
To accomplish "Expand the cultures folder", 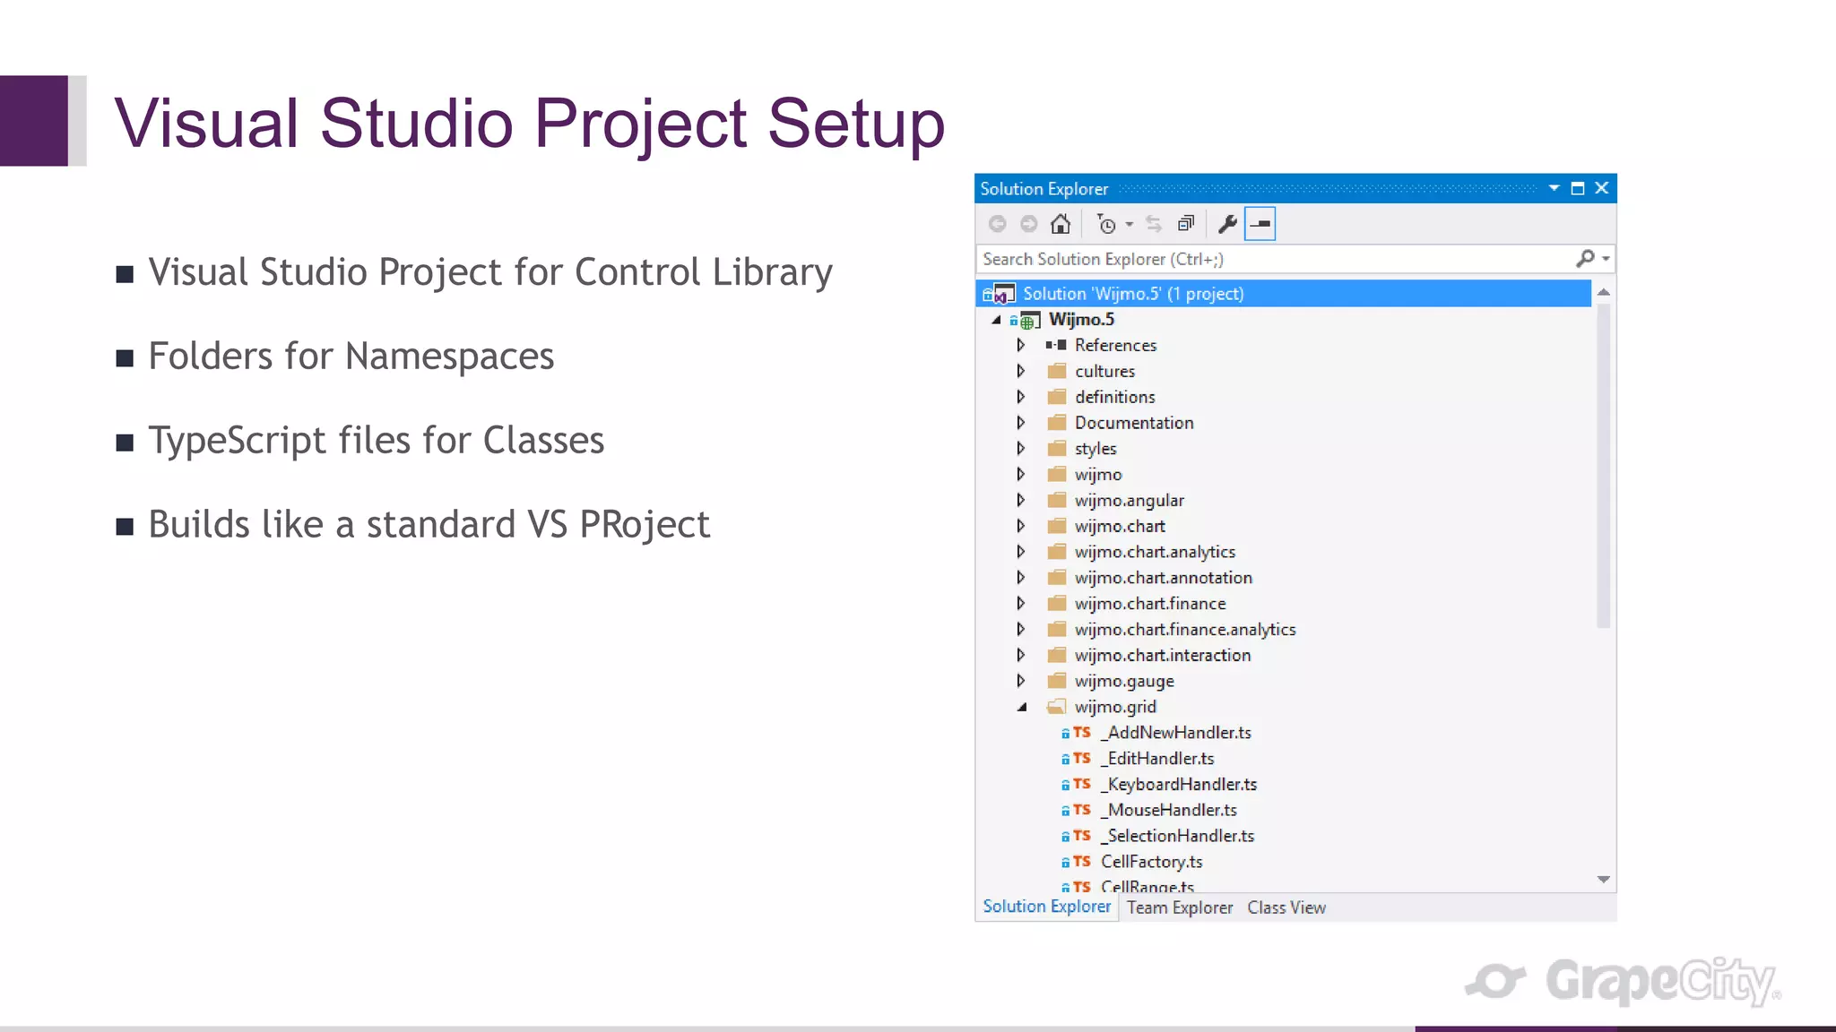I will tap(1020, 371).
